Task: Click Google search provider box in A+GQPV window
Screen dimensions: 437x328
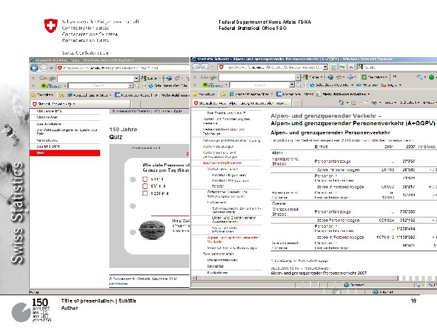Action: [397, 67]
